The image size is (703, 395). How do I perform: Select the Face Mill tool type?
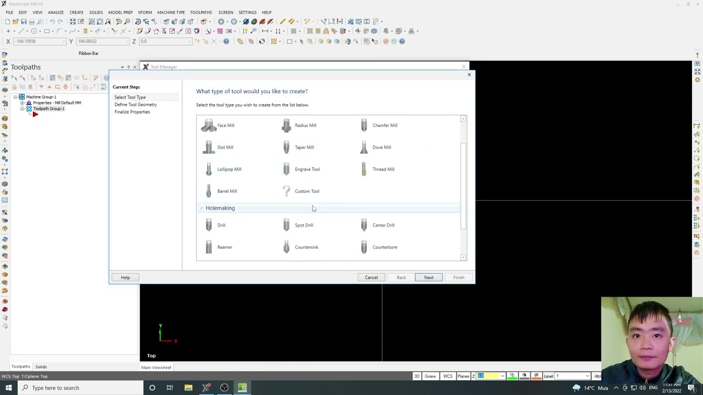click(218, 125)
